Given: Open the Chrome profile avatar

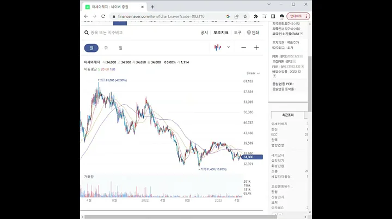Looking at the screenshot, I should 282,16.
